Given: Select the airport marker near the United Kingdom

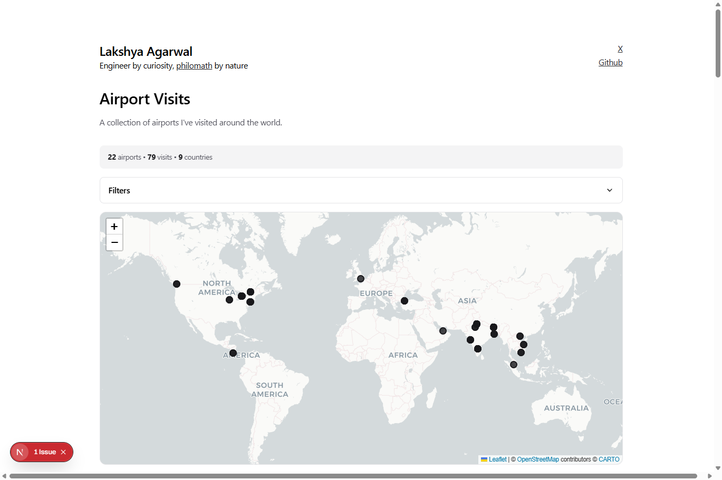Looking at the screenshot, I should 361,278.
